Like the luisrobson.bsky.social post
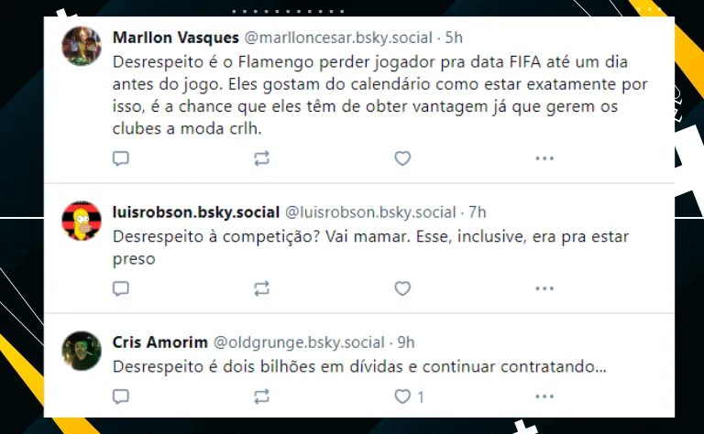This screenshot has height=434, width=704. click(x=402, y=288)
